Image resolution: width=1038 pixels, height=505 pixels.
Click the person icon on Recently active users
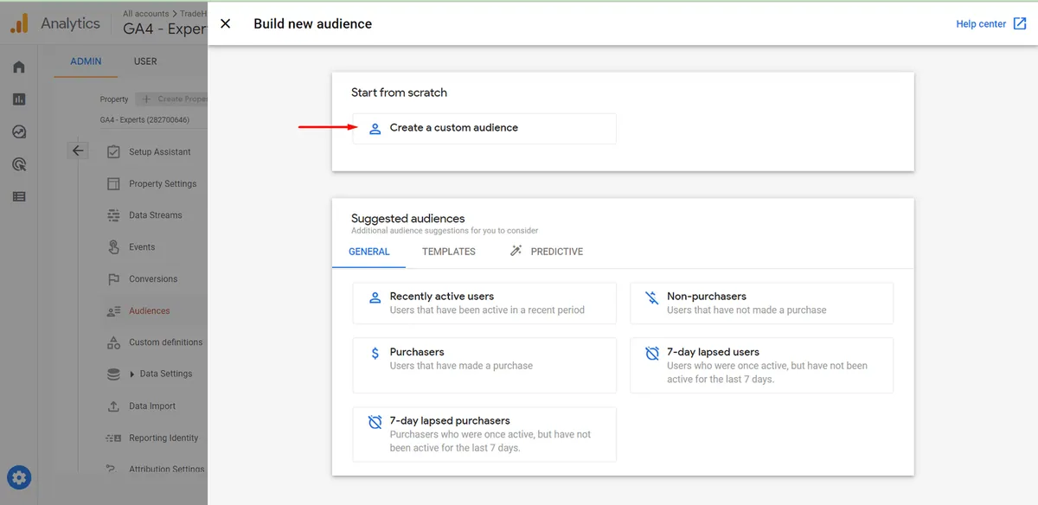[375, 297]
